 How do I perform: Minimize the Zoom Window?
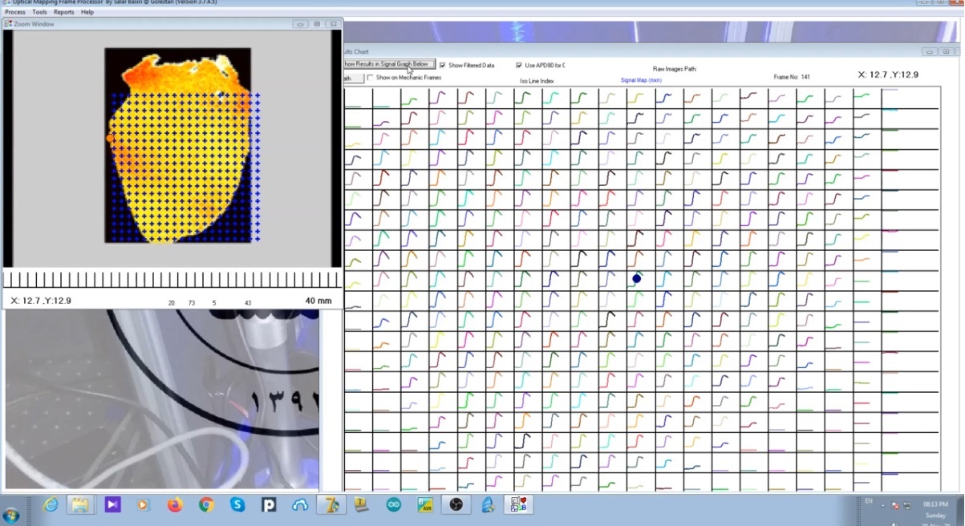click(300, 24)
